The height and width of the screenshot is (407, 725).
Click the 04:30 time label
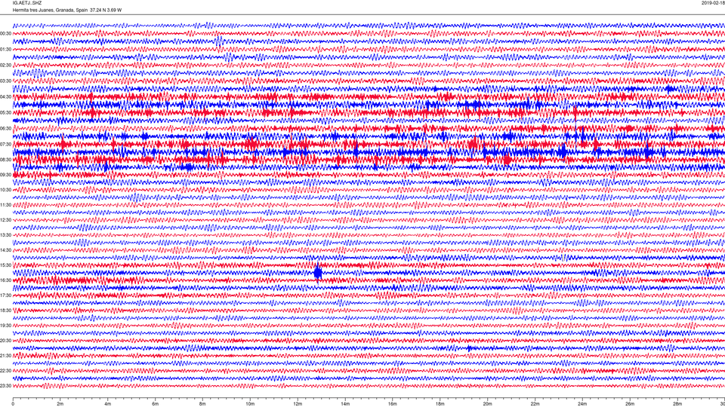coord(5,97)
